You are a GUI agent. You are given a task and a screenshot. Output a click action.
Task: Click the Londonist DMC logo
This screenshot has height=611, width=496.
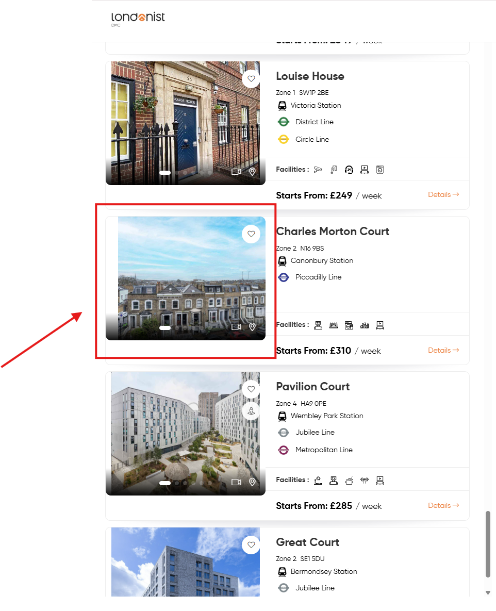[138, 19]
